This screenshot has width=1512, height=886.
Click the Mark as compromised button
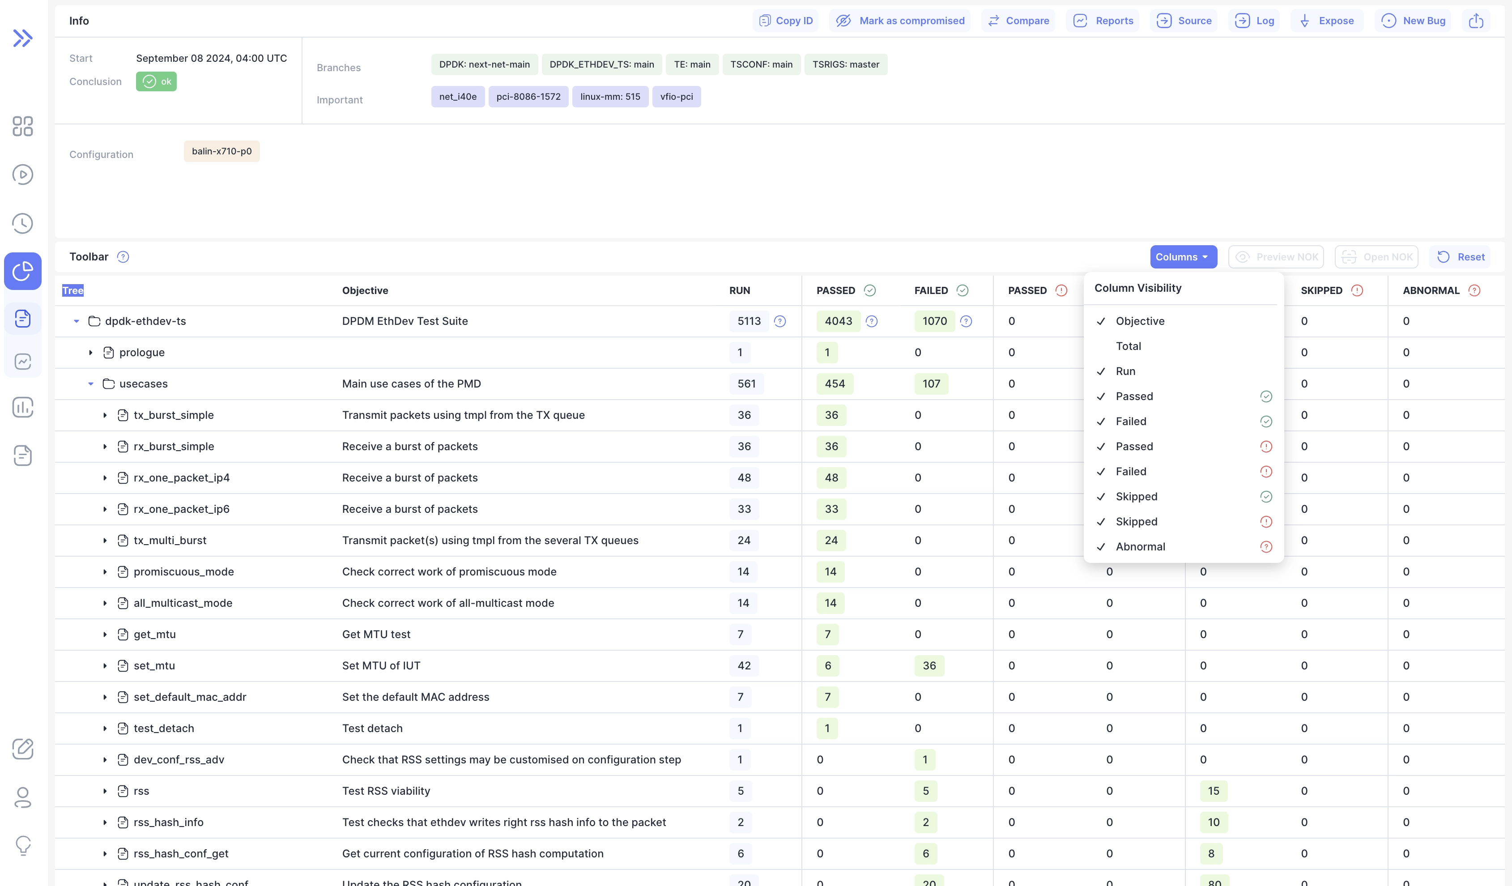[x=900, y=21]
